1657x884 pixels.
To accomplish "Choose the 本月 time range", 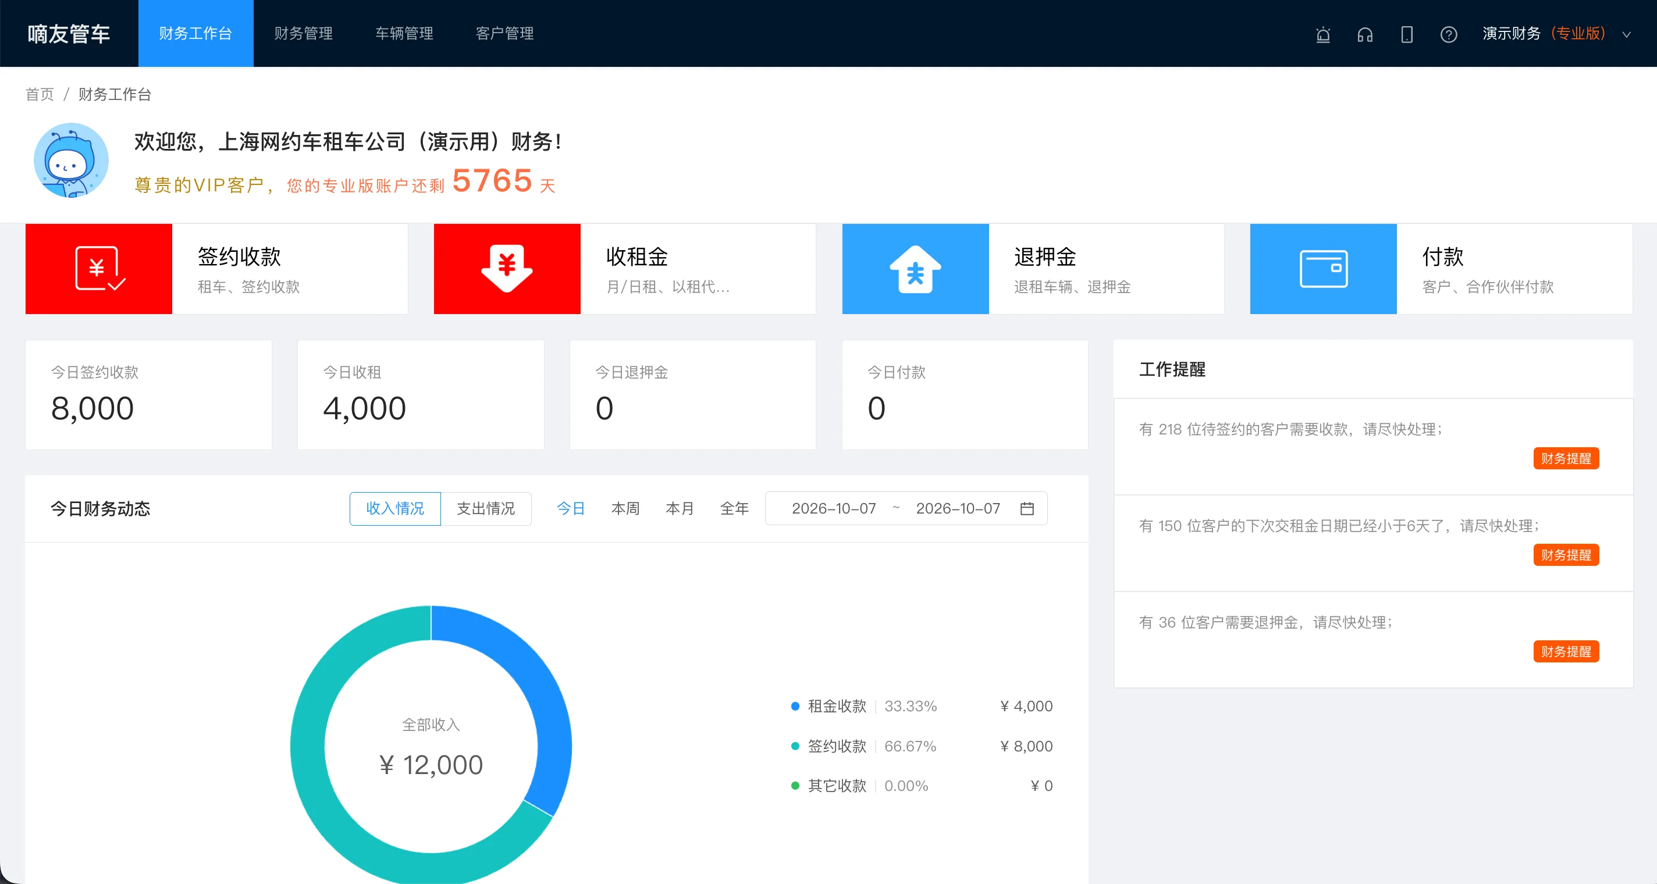I will pos(680,508).
